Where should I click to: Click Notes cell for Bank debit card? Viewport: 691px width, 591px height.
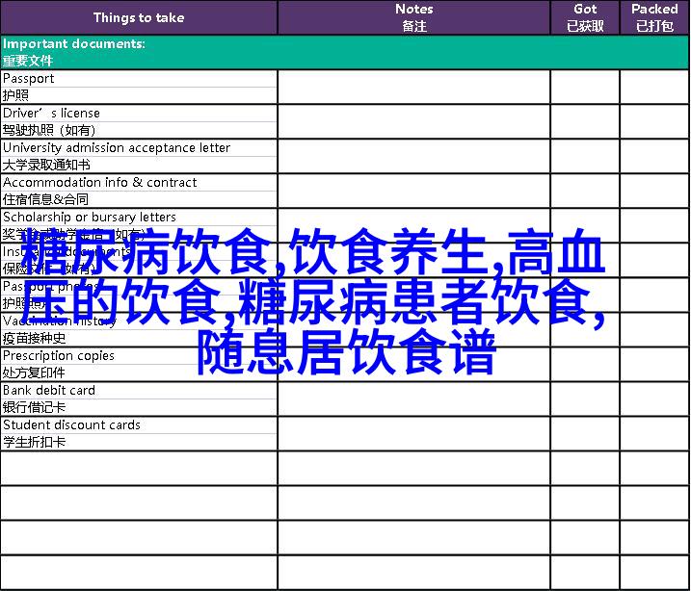tap(413, 398)
